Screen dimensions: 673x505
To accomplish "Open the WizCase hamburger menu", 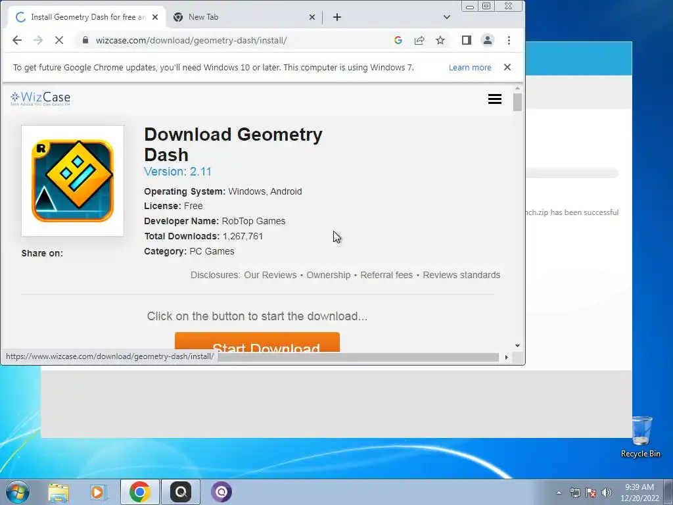I will coord(495,99).
